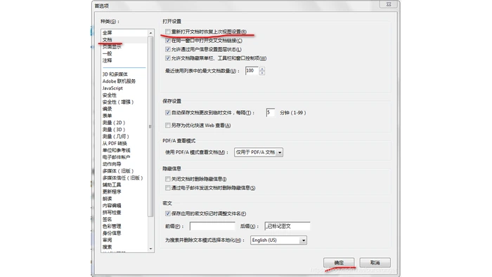Disable '自动保存文档更改到临时文件' checkbox

point(168,113)
